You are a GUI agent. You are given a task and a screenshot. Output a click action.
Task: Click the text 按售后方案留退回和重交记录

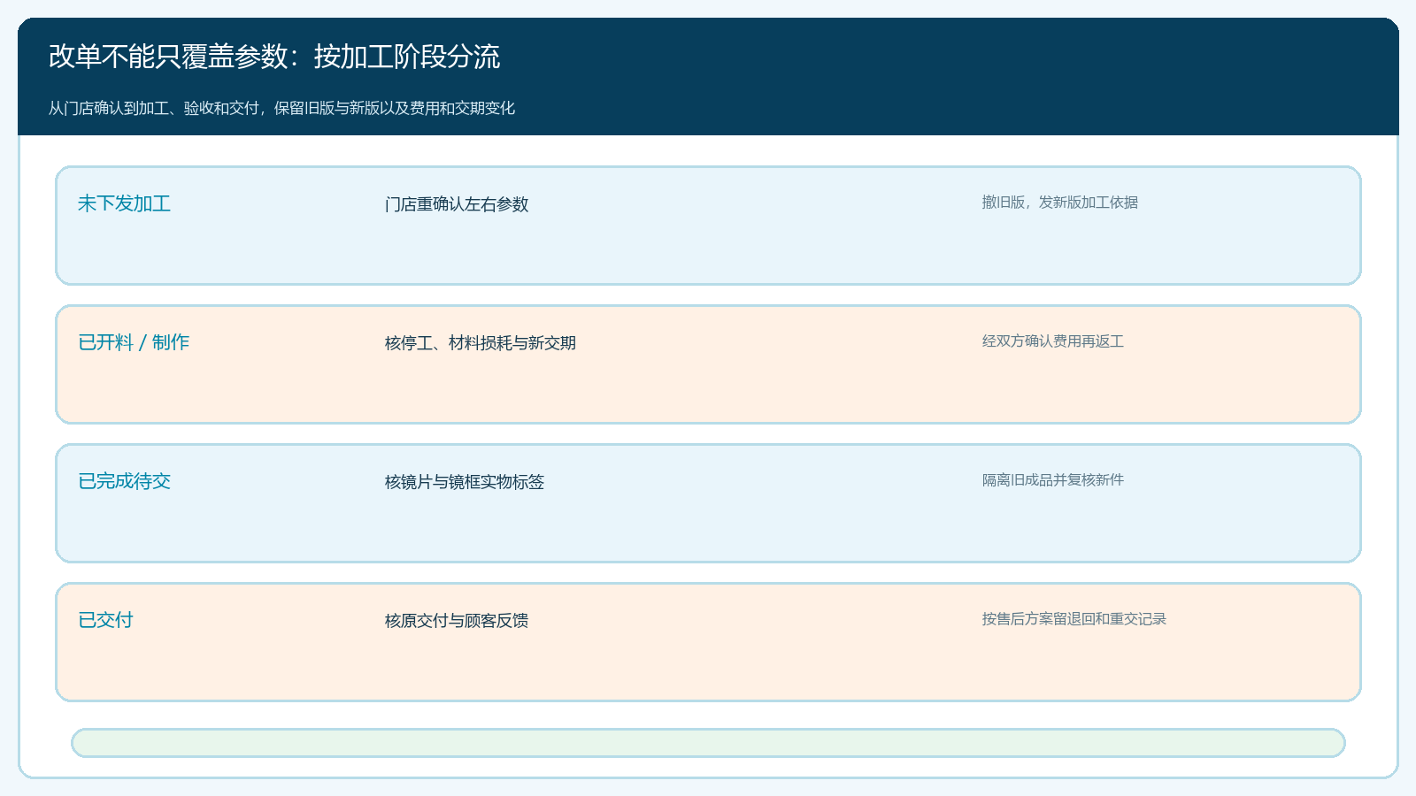1074,619
